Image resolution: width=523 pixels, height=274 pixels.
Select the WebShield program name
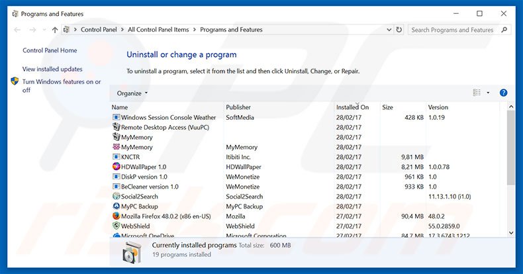point(136,226)
